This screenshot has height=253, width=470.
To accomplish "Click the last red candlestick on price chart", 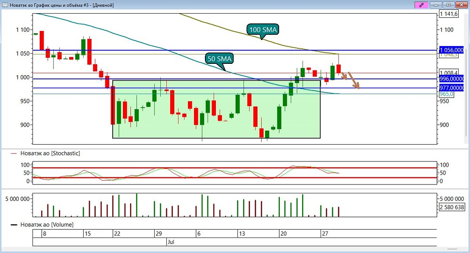I will point(339,69).
